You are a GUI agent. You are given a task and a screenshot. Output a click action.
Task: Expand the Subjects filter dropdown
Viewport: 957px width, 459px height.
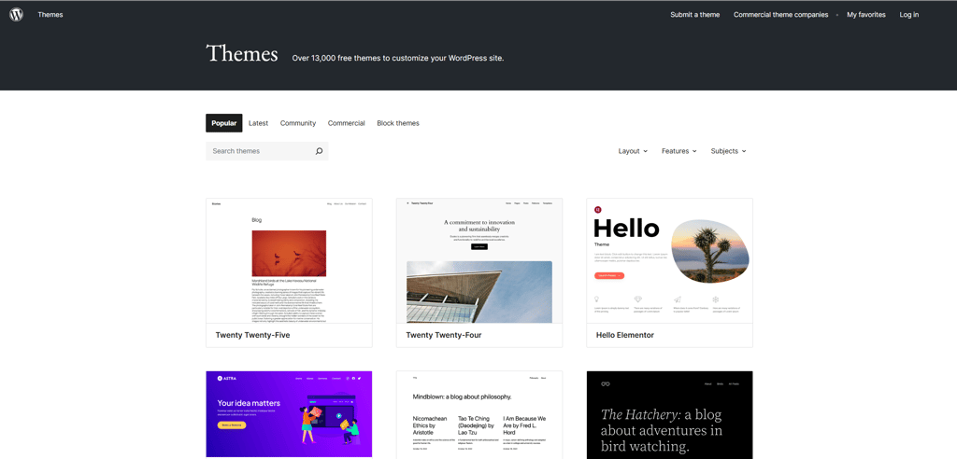pyautogui.click(x=728, y=151)
